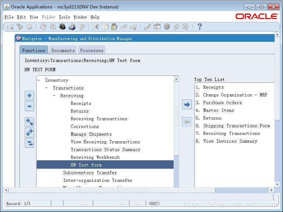This screenshot has width=283, height=212.
Task: Click the Expand All double-plus navigator button
Action: (x=29, y=133)
